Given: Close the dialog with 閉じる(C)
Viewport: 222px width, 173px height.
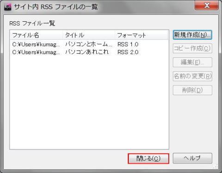Looking at the screenshot, I should pyautogui.click(x=148, y=159).
